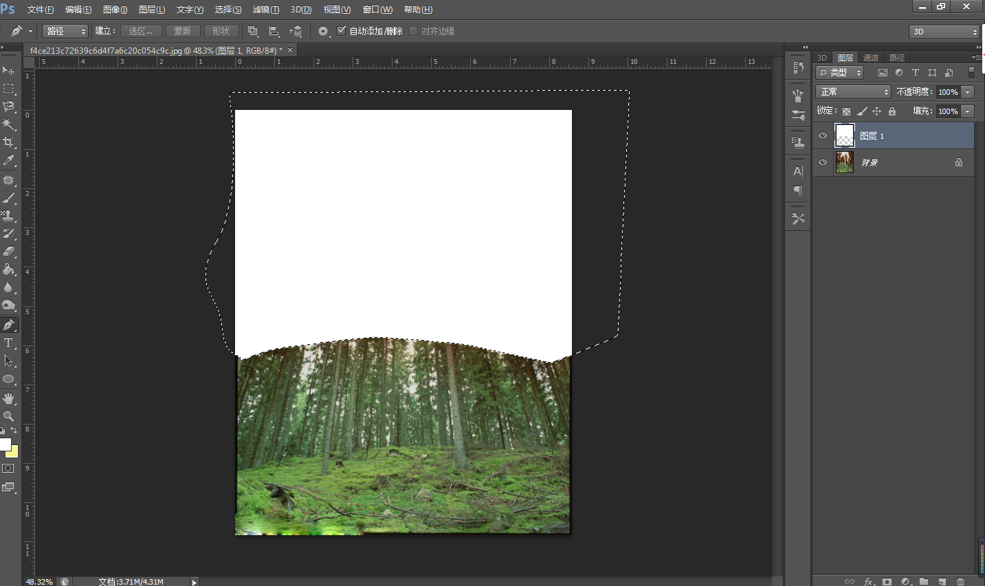Screen dimensions: 985x586
Task: Select the Eyedropper tool
Action: 8,160
